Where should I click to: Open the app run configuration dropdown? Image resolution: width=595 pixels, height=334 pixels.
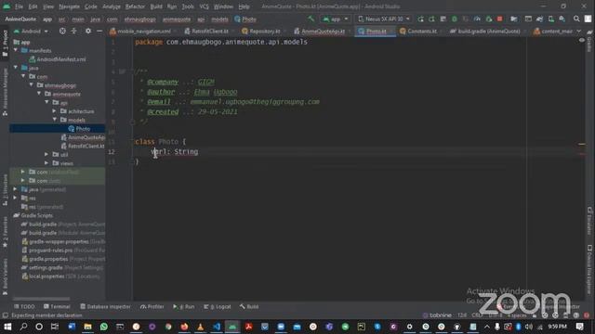335,19
